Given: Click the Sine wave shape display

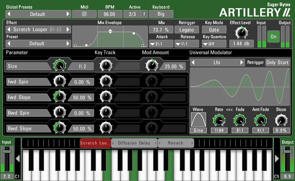Looking at the screenshot, I should click(x=198, y=120).
